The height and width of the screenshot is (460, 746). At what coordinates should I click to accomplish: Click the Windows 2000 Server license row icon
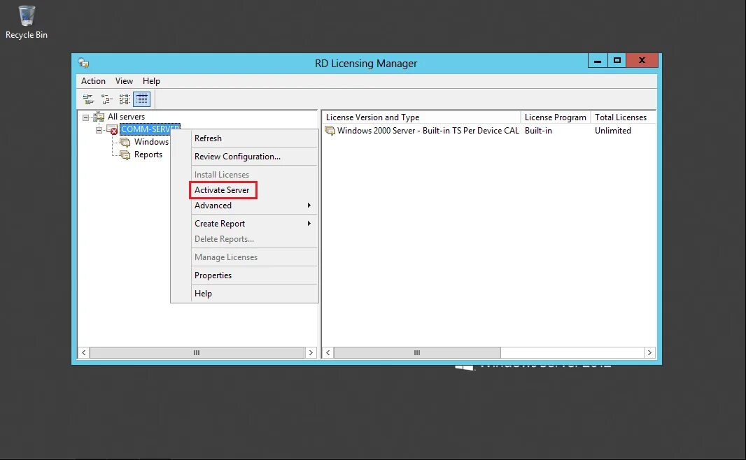point(330,131)
